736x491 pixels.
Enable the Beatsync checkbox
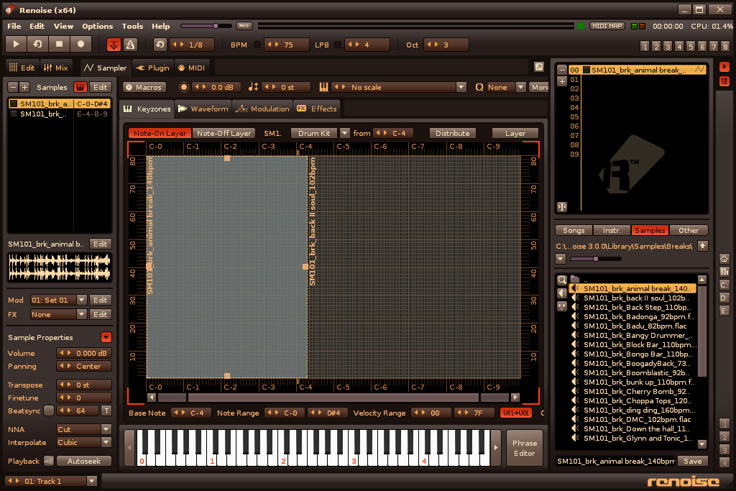pos(49,410)
